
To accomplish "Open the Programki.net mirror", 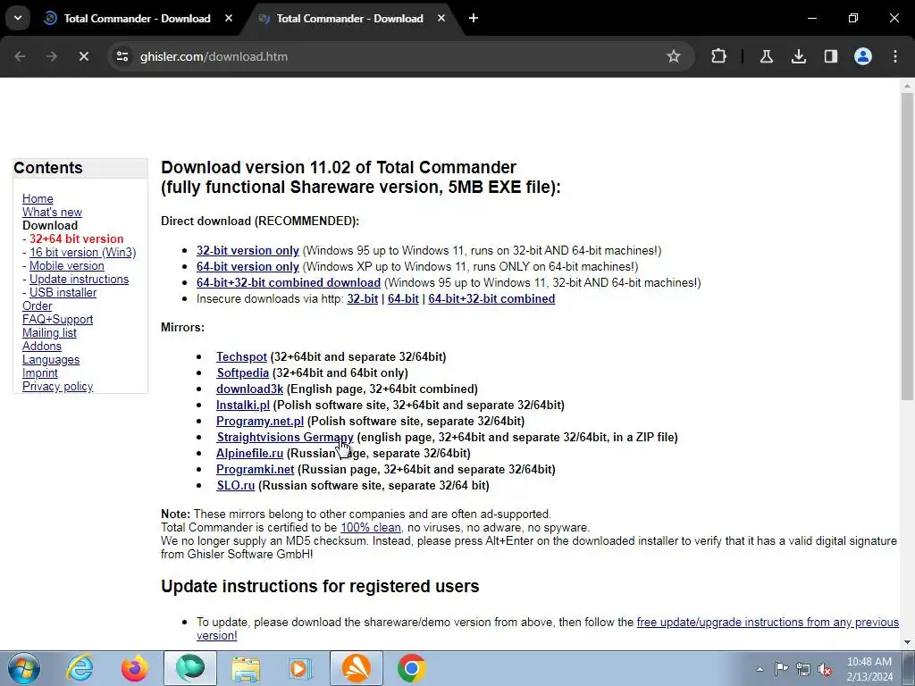I will point(255,469).
